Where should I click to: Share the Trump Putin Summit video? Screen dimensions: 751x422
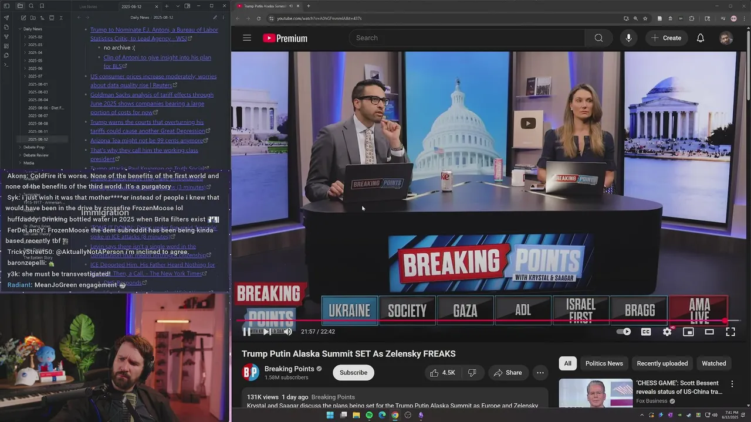tap(508, 373)
